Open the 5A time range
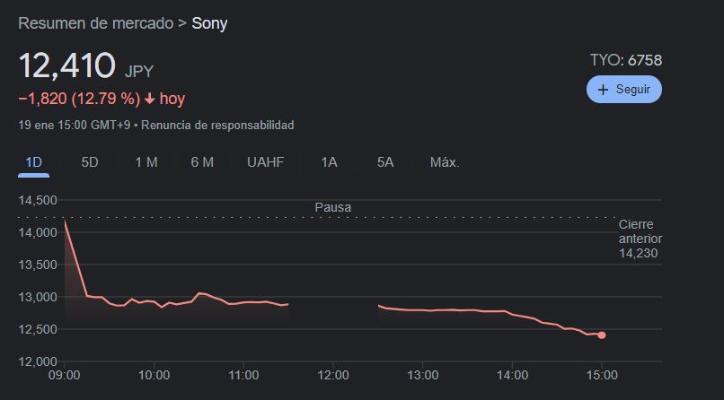 pos(385,162)
